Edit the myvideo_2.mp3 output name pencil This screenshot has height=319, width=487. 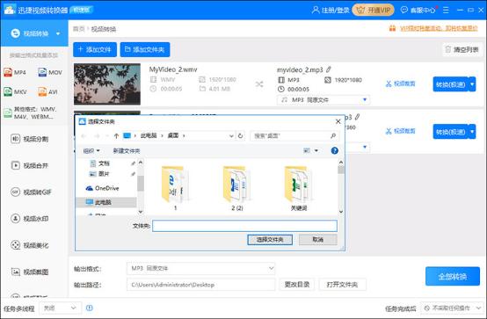click(329, 69)
